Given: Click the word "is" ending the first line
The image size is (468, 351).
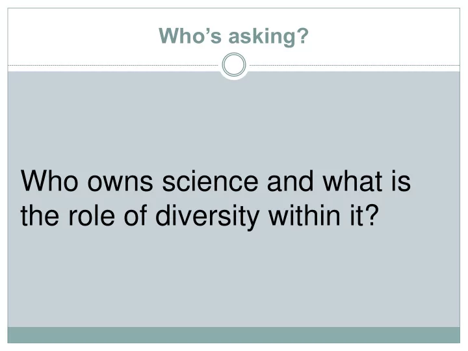Looking at the screenshot, I should (401, 181).
